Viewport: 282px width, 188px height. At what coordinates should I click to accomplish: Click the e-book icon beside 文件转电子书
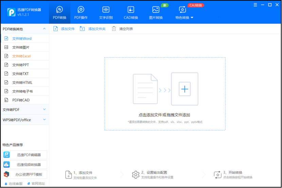click(x=6, y=91)
